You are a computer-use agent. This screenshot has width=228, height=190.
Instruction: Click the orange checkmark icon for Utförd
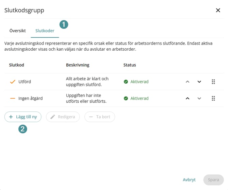tap(13, 82)
